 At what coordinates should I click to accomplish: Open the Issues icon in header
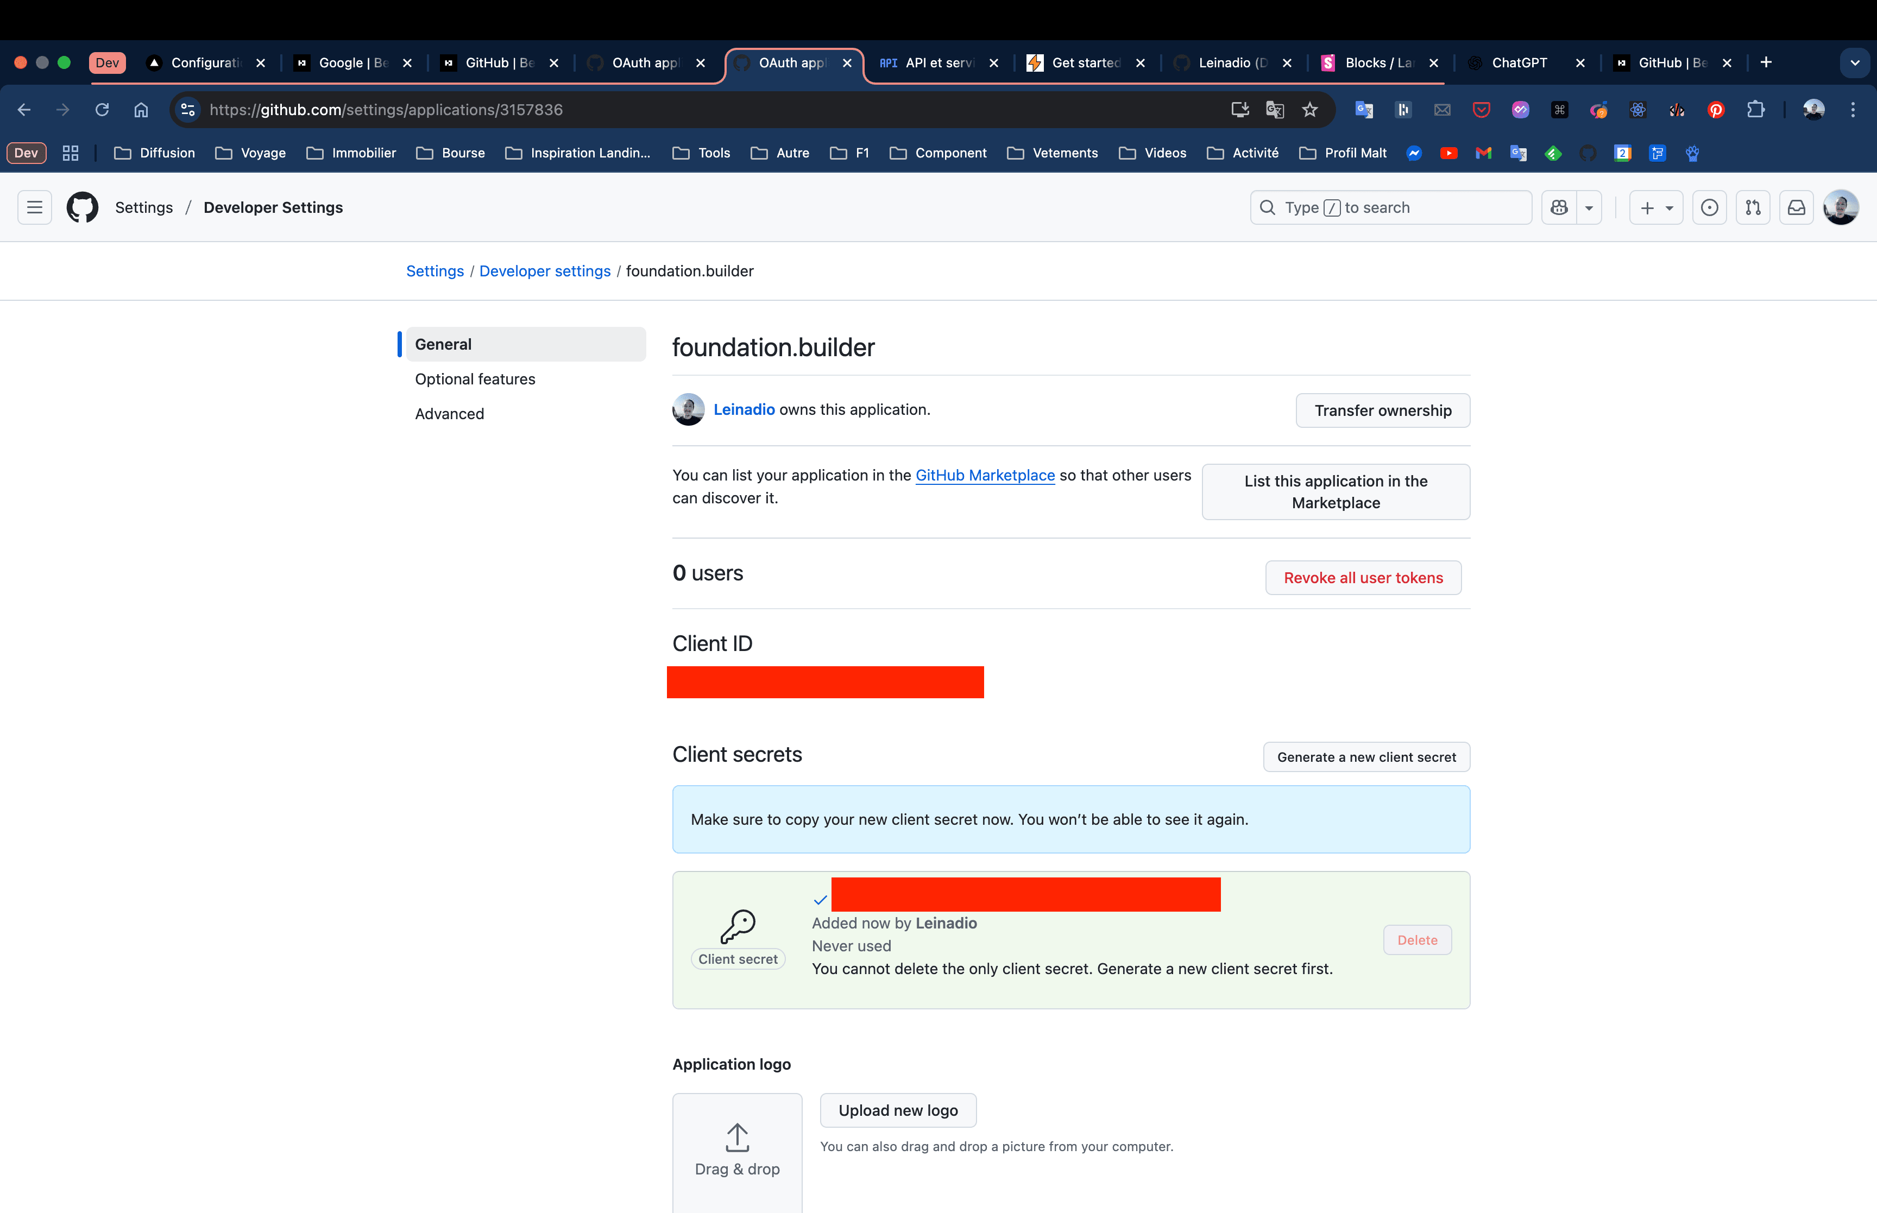1709,207
